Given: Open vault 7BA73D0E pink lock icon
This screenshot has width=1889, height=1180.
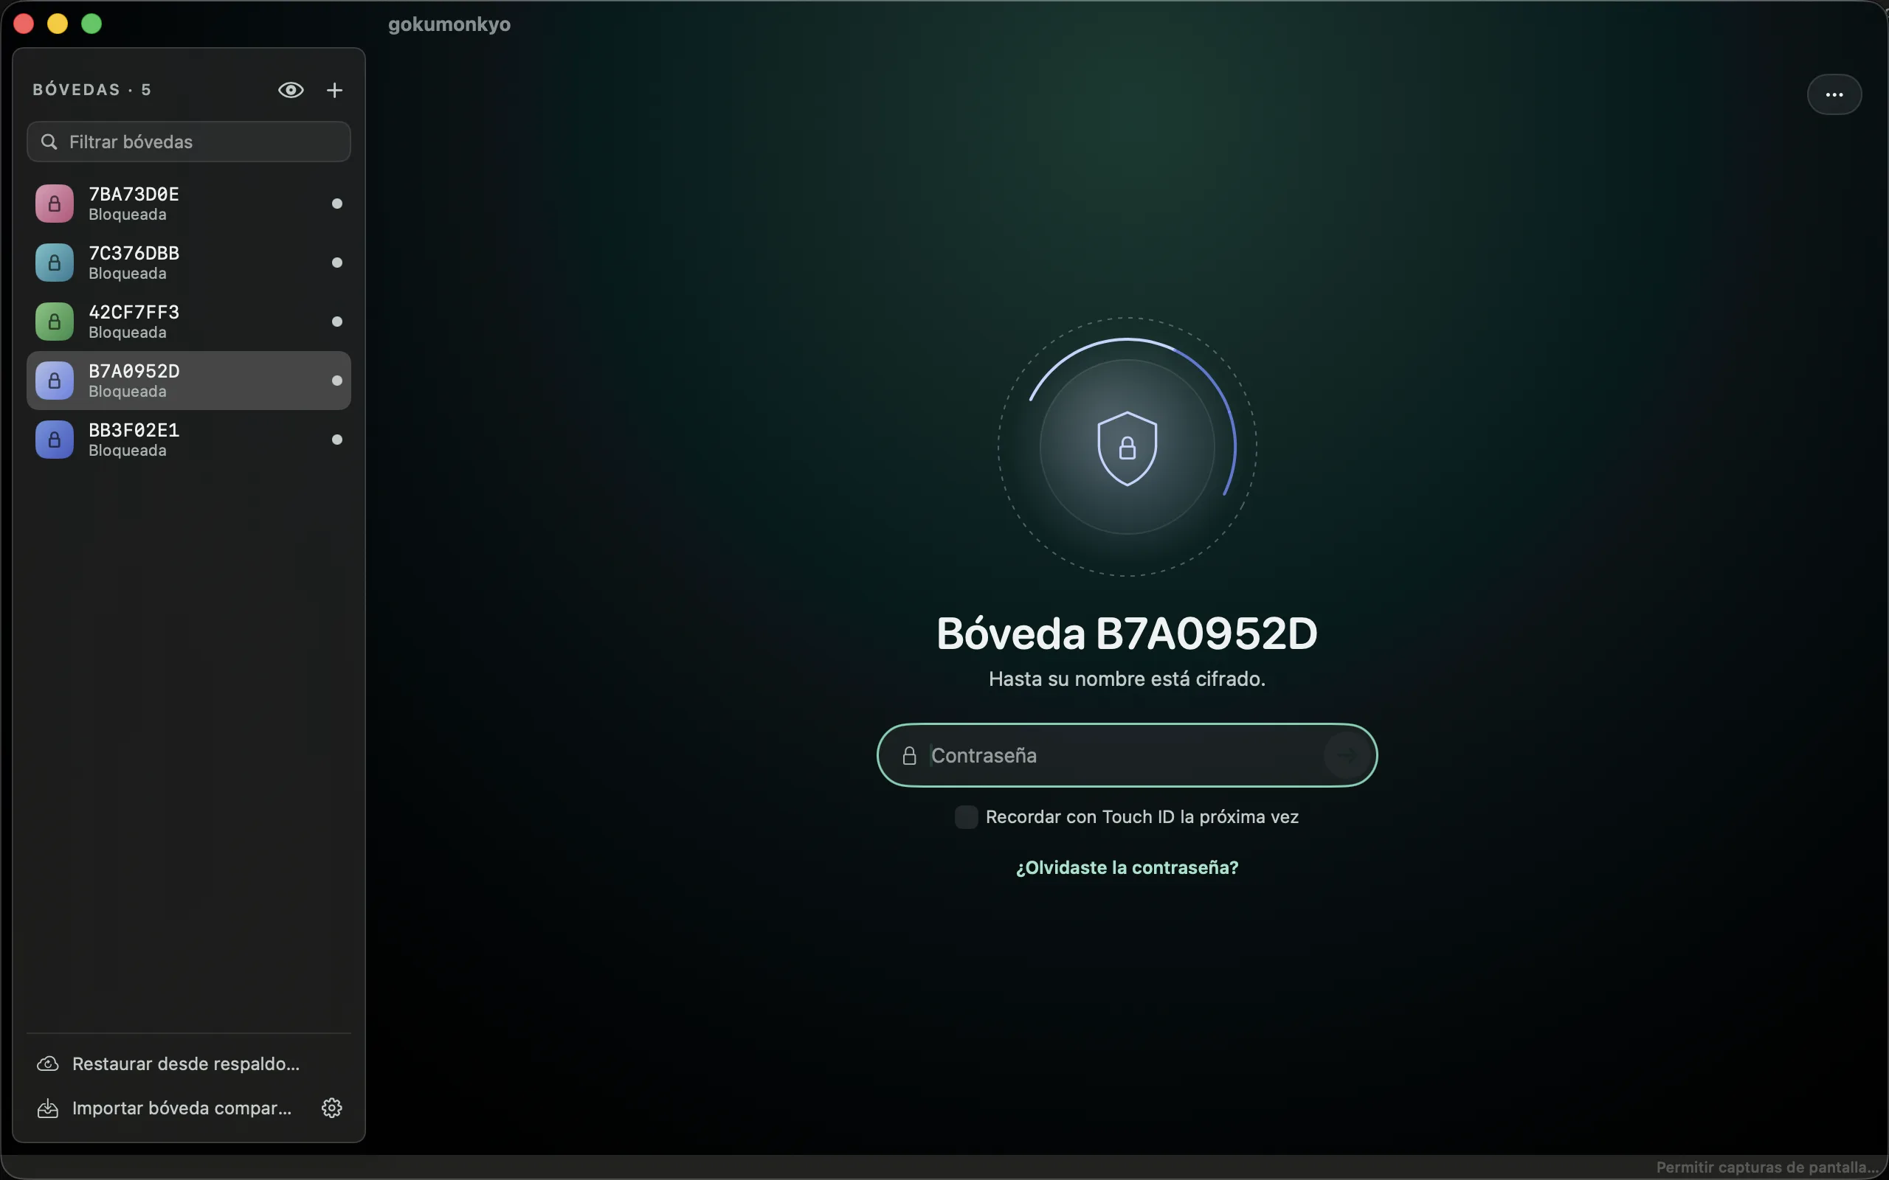Looking at the screenshot, I should click(55, 204).
